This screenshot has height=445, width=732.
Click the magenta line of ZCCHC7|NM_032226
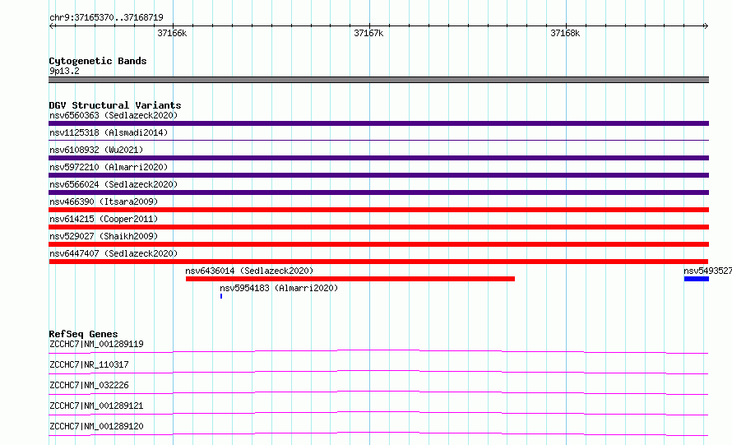[378, 392]
